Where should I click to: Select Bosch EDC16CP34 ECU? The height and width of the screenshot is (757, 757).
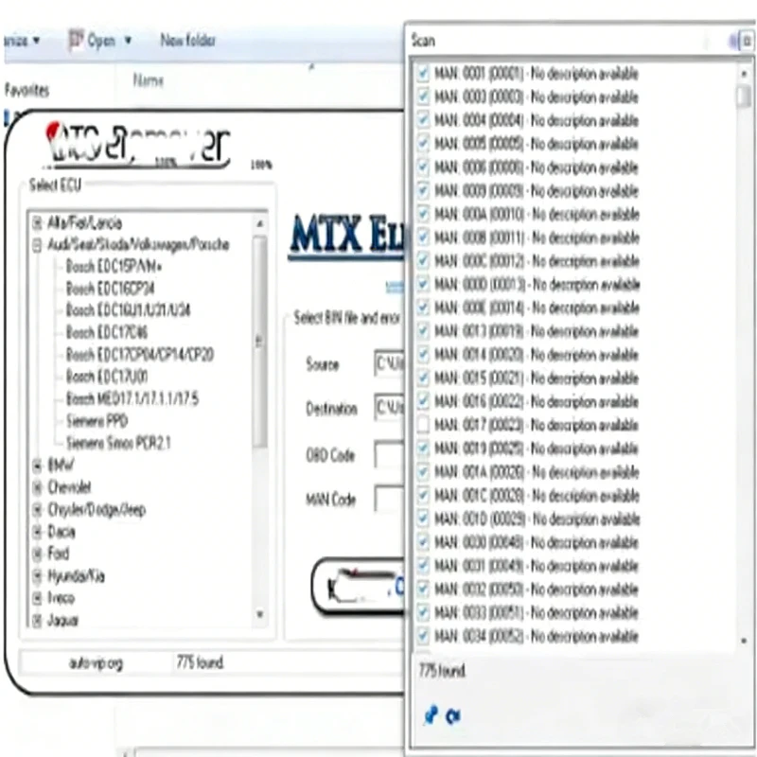[x=111, y=289]
